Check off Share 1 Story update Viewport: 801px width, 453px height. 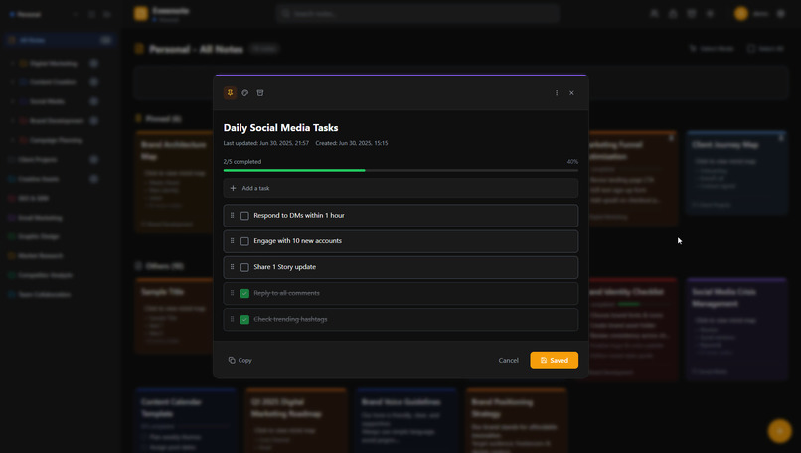coord(244,267)
